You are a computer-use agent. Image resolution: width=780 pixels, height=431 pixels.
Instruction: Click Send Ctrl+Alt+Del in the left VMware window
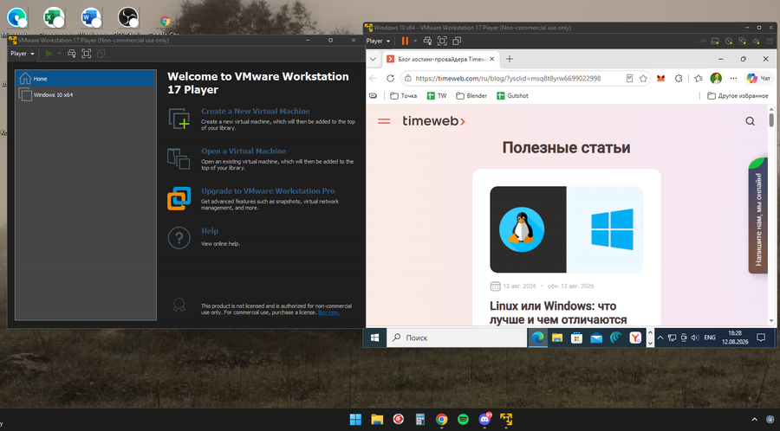click(x=72, y=54)
